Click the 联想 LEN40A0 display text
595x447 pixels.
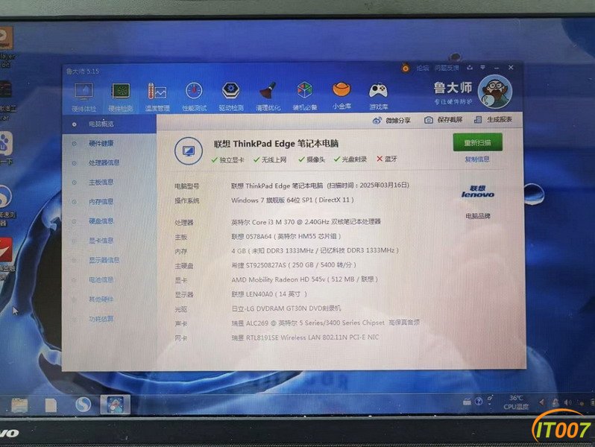[269, 294]
